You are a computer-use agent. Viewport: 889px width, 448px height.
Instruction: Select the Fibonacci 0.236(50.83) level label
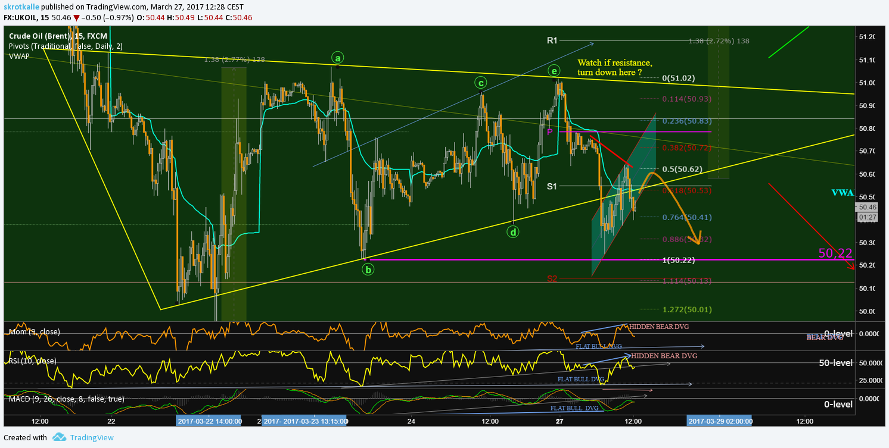(x=687, y=121)
